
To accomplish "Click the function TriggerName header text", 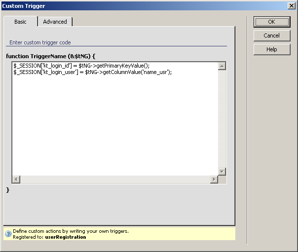I will pos(50,56).
